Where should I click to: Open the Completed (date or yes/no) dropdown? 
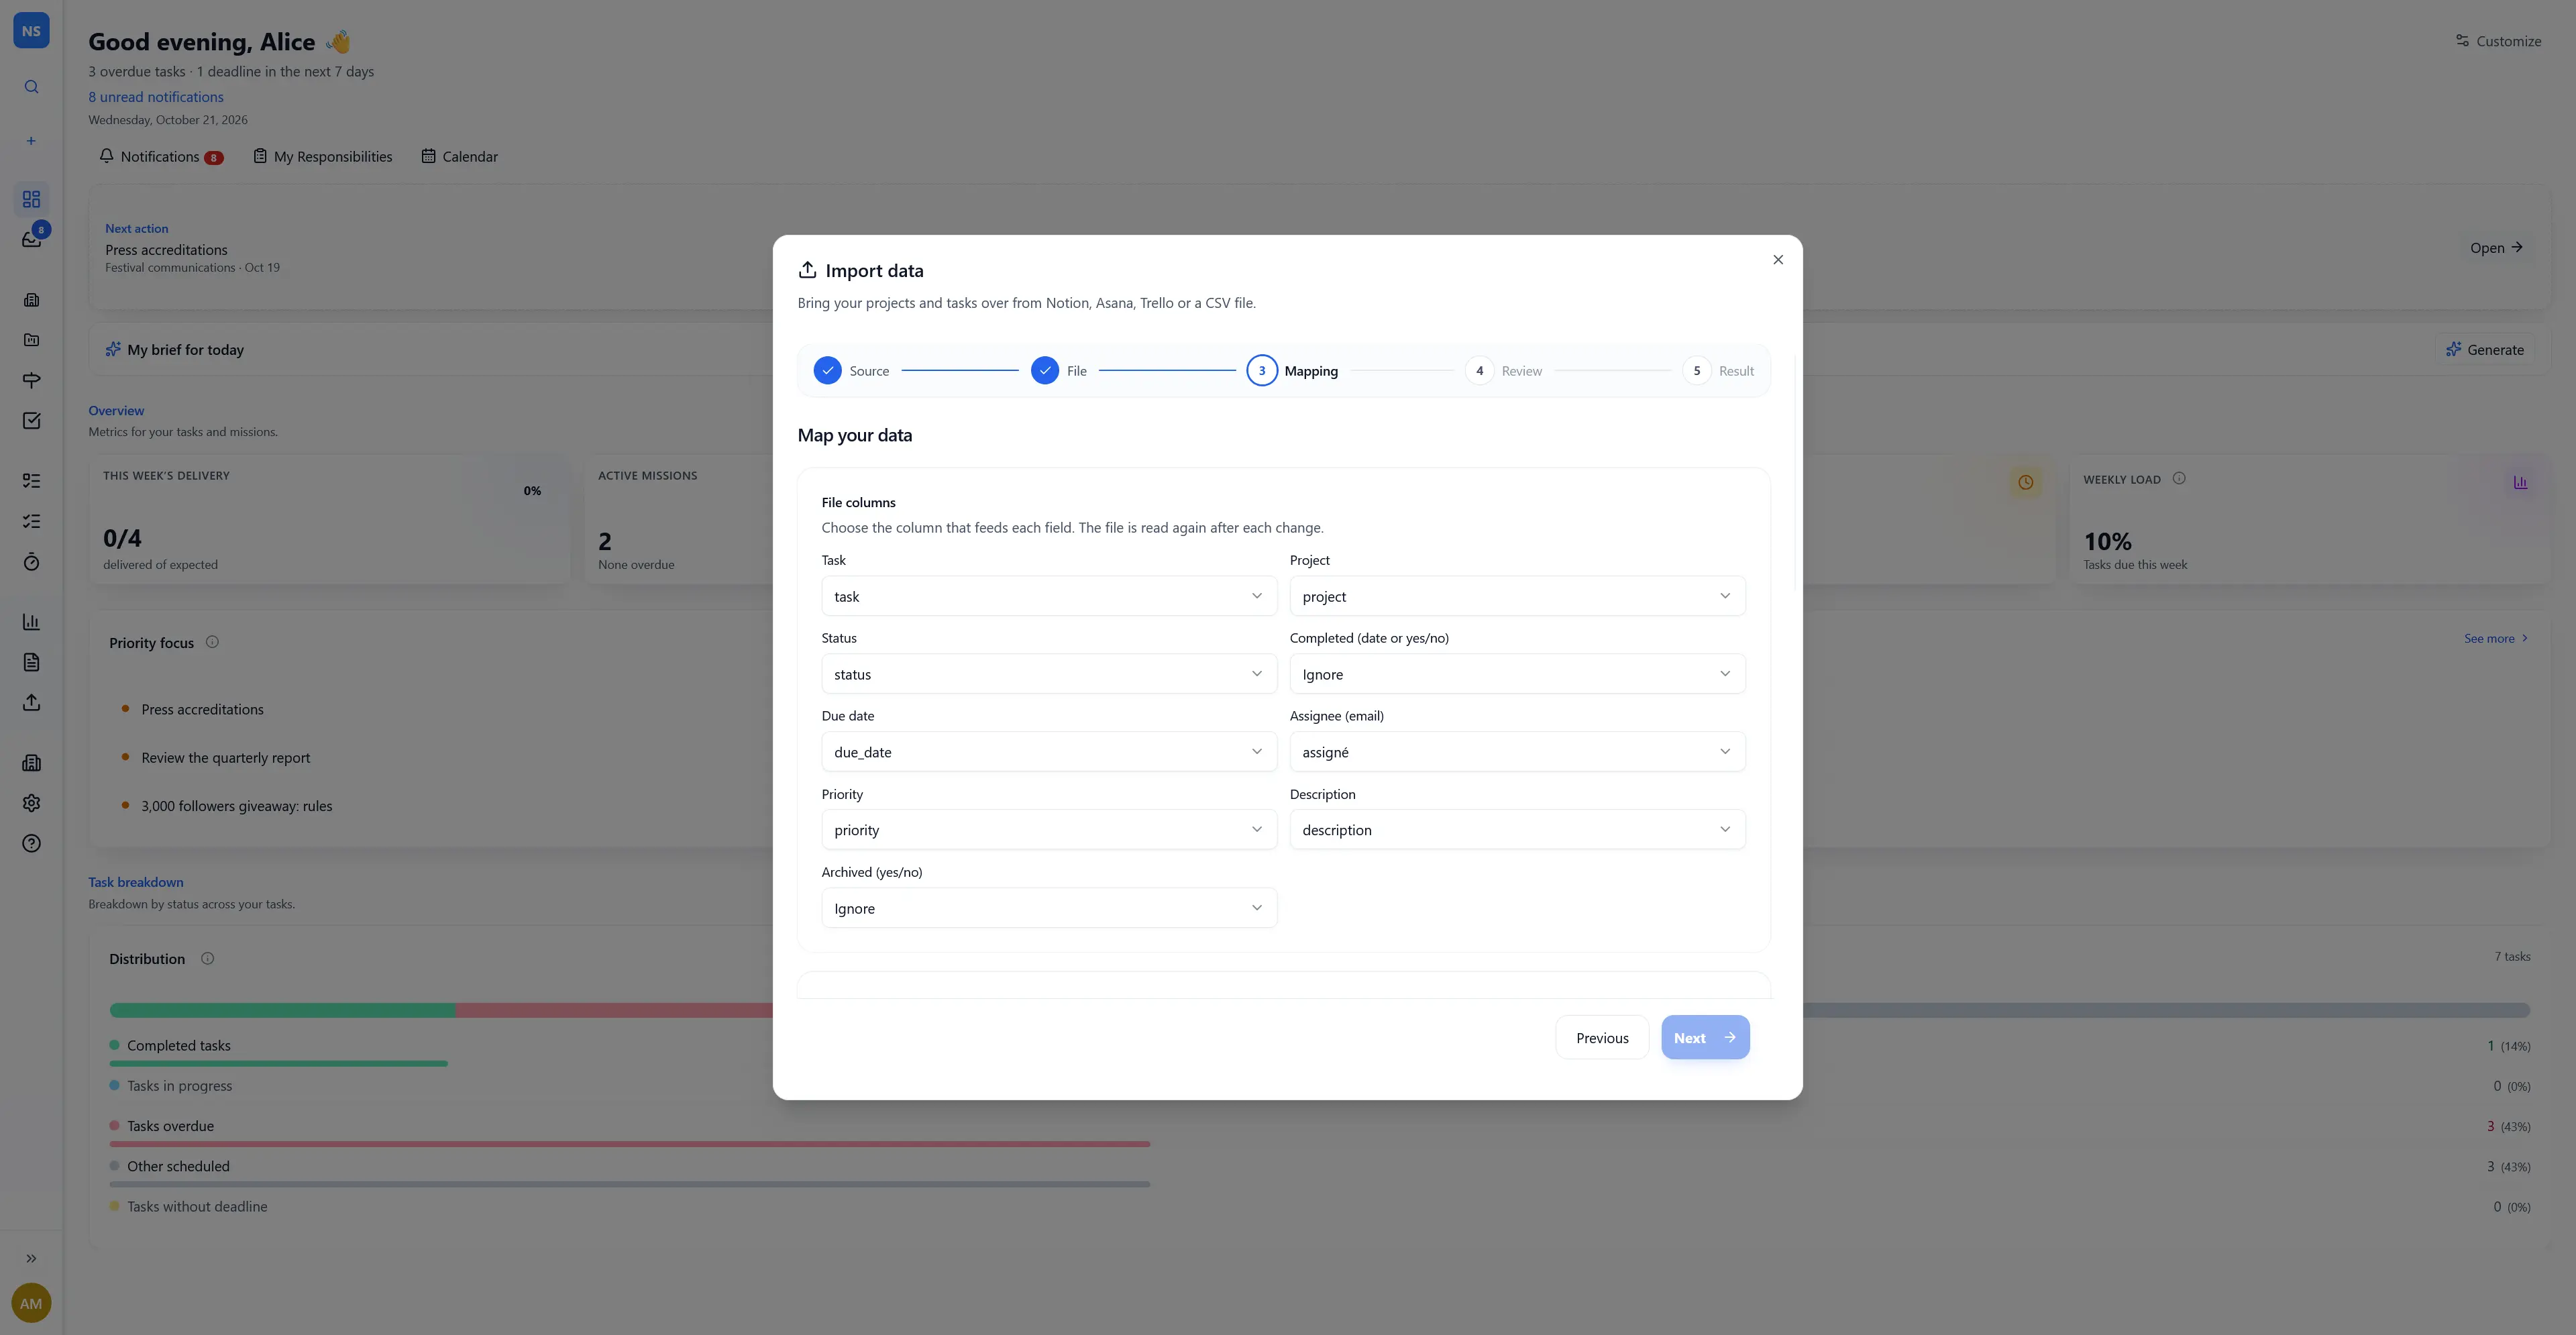(1517, 674)
